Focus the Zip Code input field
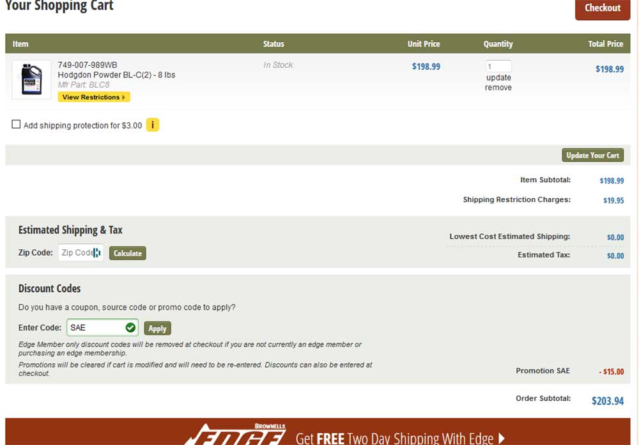 (81, 253)
